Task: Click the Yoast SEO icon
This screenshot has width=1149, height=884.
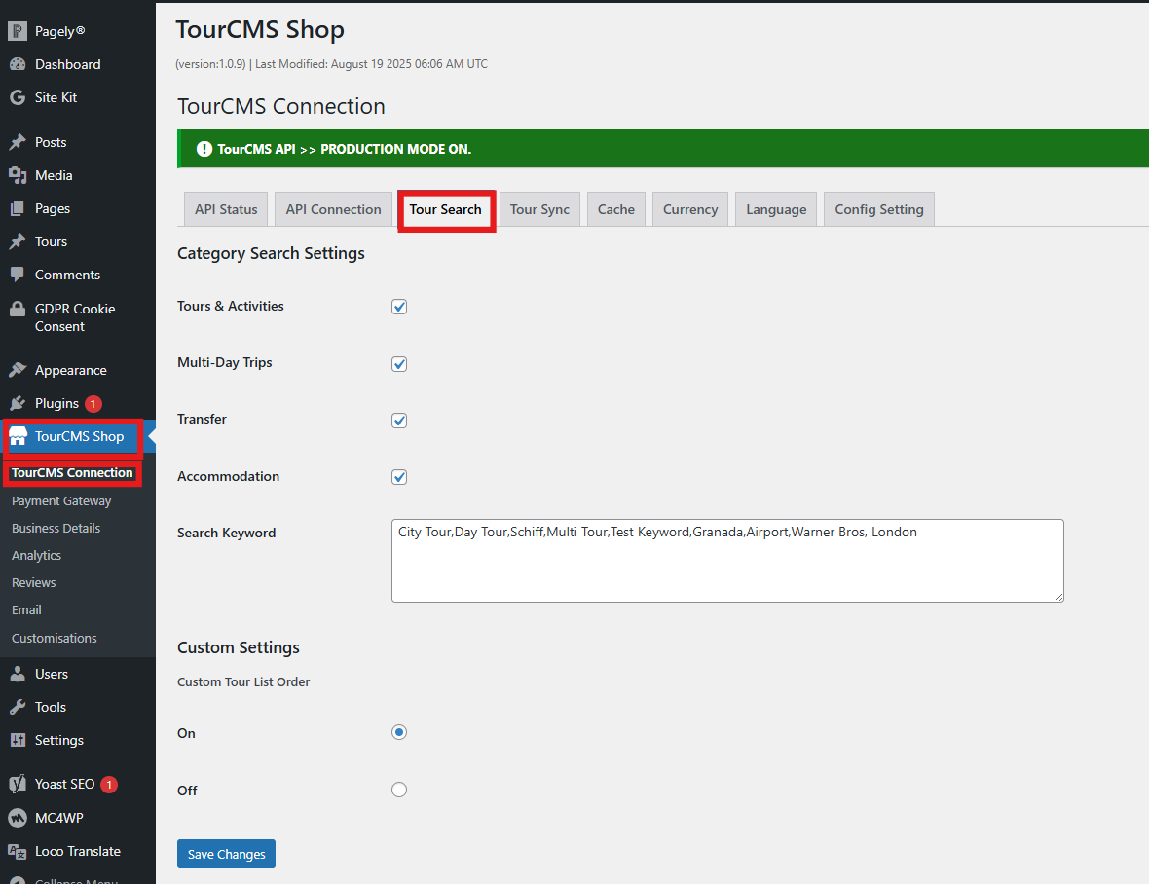Action: coord(18,784)
